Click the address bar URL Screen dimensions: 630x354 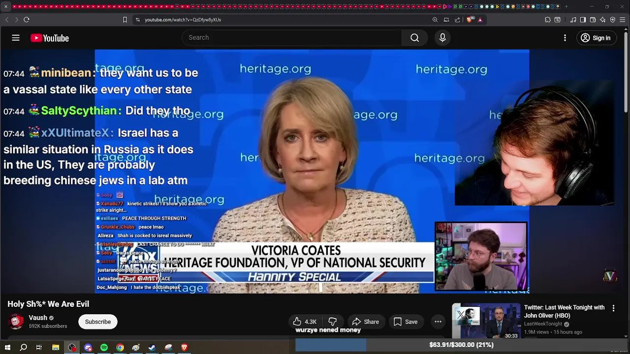click(183, 20)
